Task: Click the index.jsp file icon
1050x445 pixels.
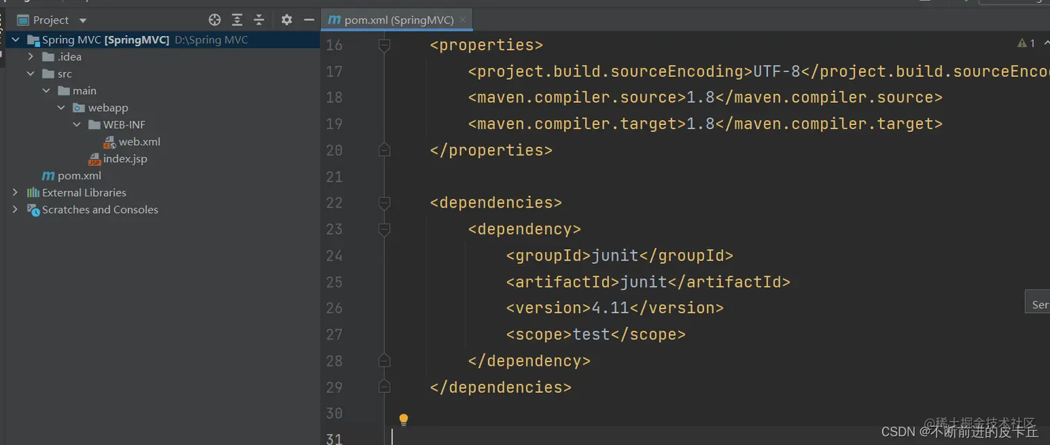Action: 94,159
